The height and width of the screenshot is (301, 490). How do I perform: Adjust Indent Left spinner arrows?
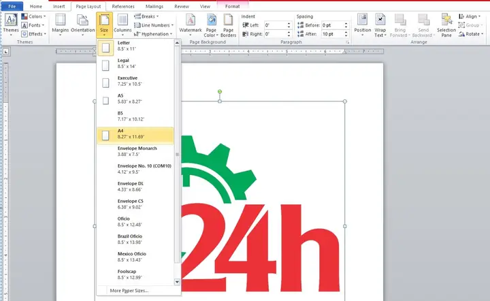pyautogui.click(x=289, y=25)
